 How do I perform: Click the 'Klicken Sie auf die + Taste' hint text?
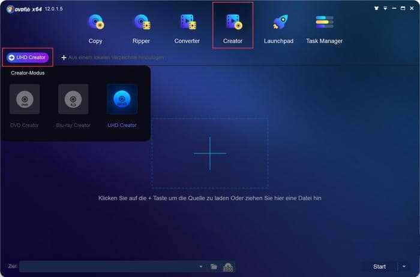pos(210,198)
